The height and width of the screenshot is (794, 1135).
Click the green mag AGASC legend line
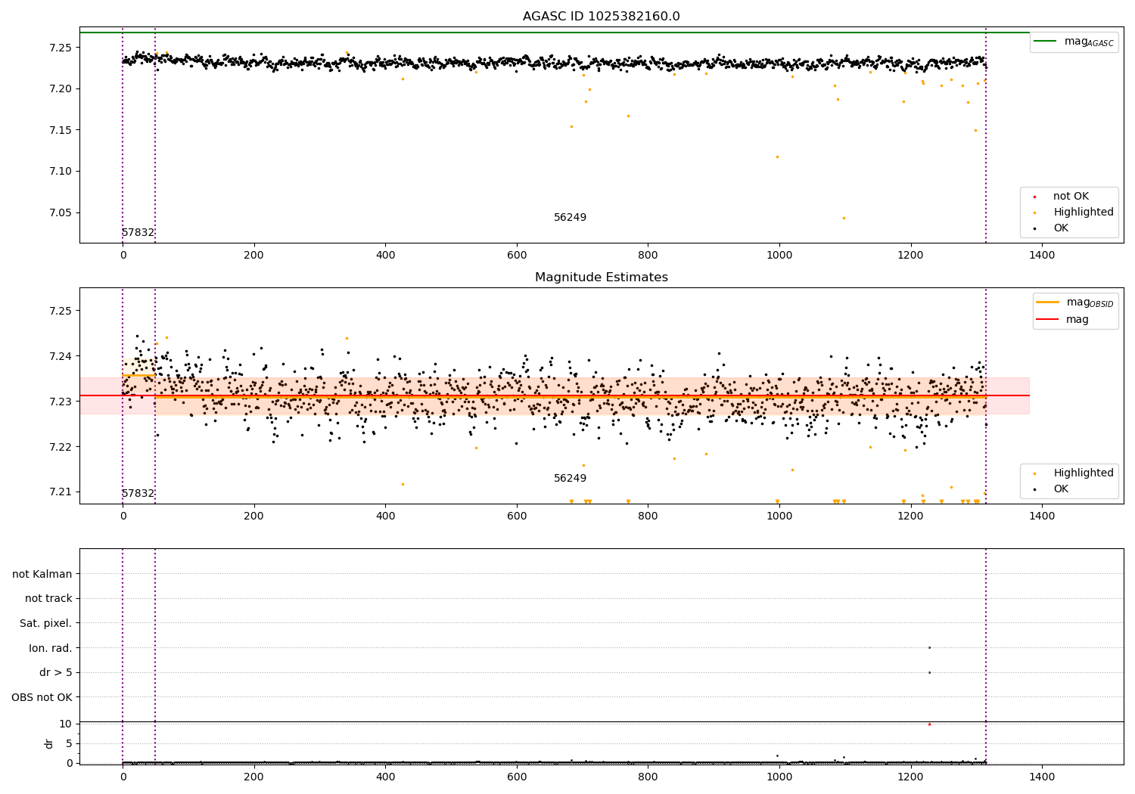(1045, 42)
